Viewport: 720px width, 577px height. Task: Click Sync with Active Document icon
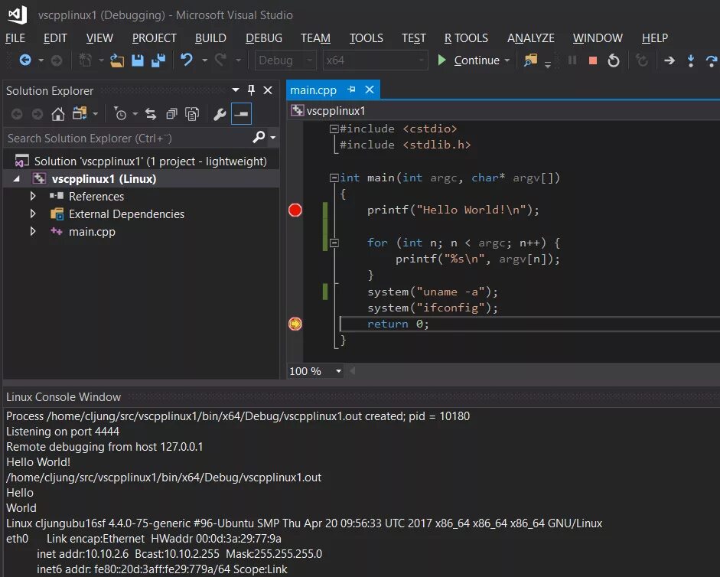pyautogui.click(x=151, y=113)
